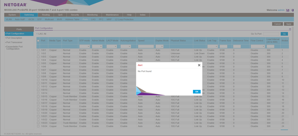Click the logout icon at top right
This screenshot has height=136, width=298.
(x=292, y=10)
